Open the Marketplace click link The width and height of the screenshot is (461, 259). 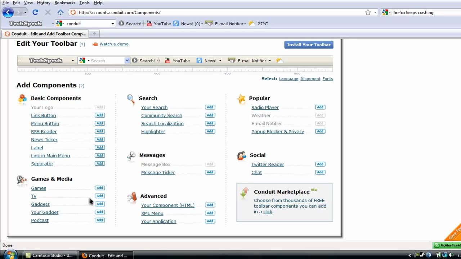point(268,212)
